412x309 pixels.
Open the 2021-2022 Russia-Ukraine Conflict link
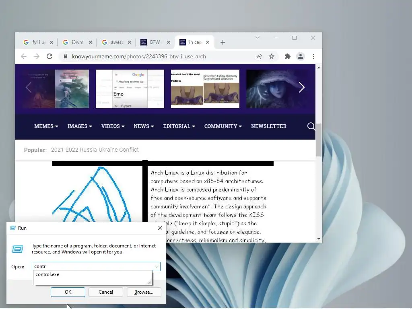(95, 150)
